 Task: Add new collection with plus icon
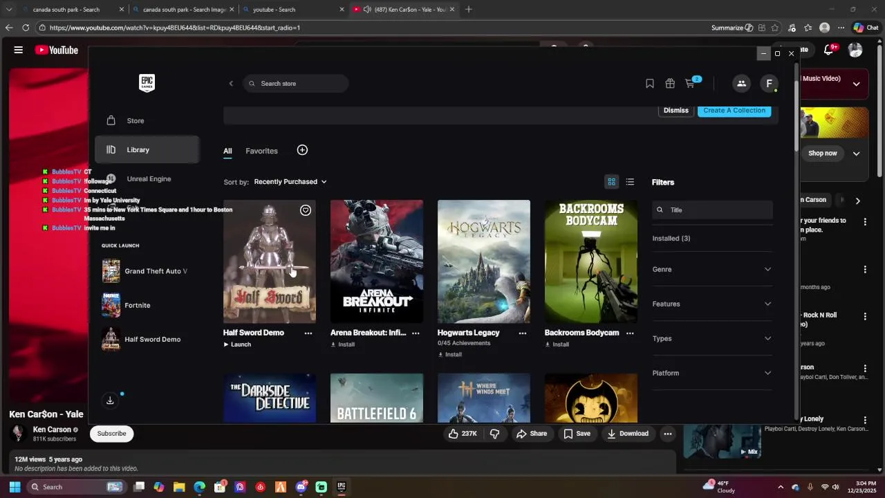click(x=302, y=150)
